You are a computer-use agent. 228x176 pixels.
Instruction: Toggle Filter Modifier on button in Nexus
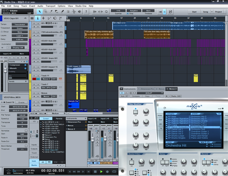click(x=135, y=112)
